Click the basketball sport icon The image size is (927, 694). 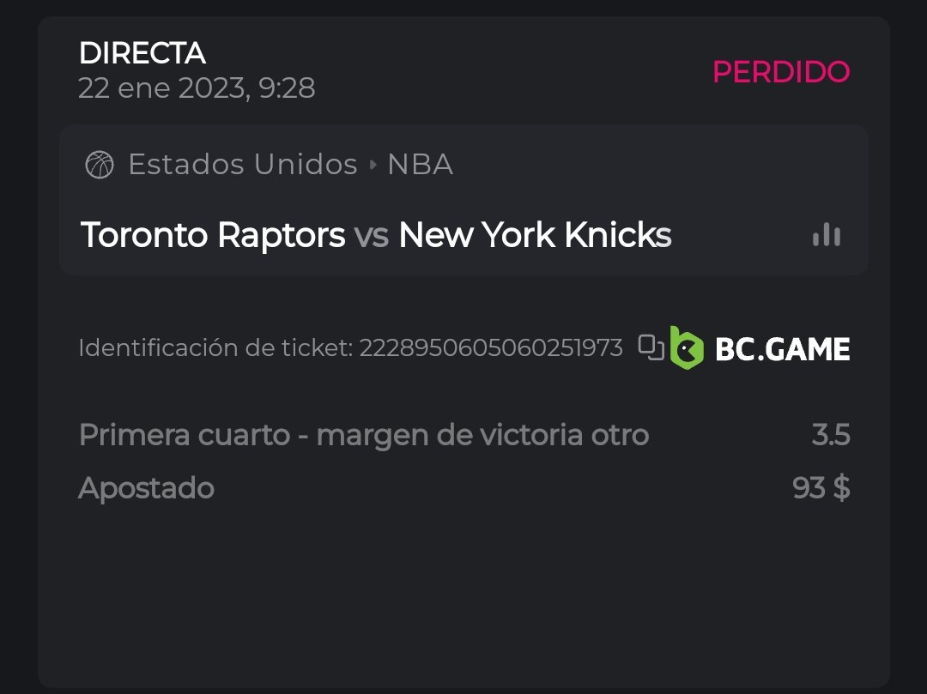(x=100, y=165)
